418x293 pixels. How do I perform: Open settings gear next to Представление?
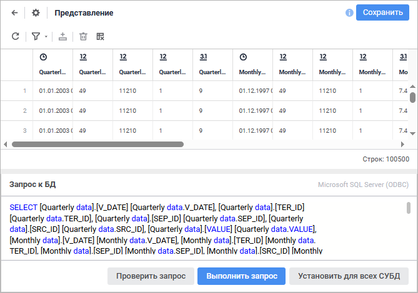click(x=36, y=12)
